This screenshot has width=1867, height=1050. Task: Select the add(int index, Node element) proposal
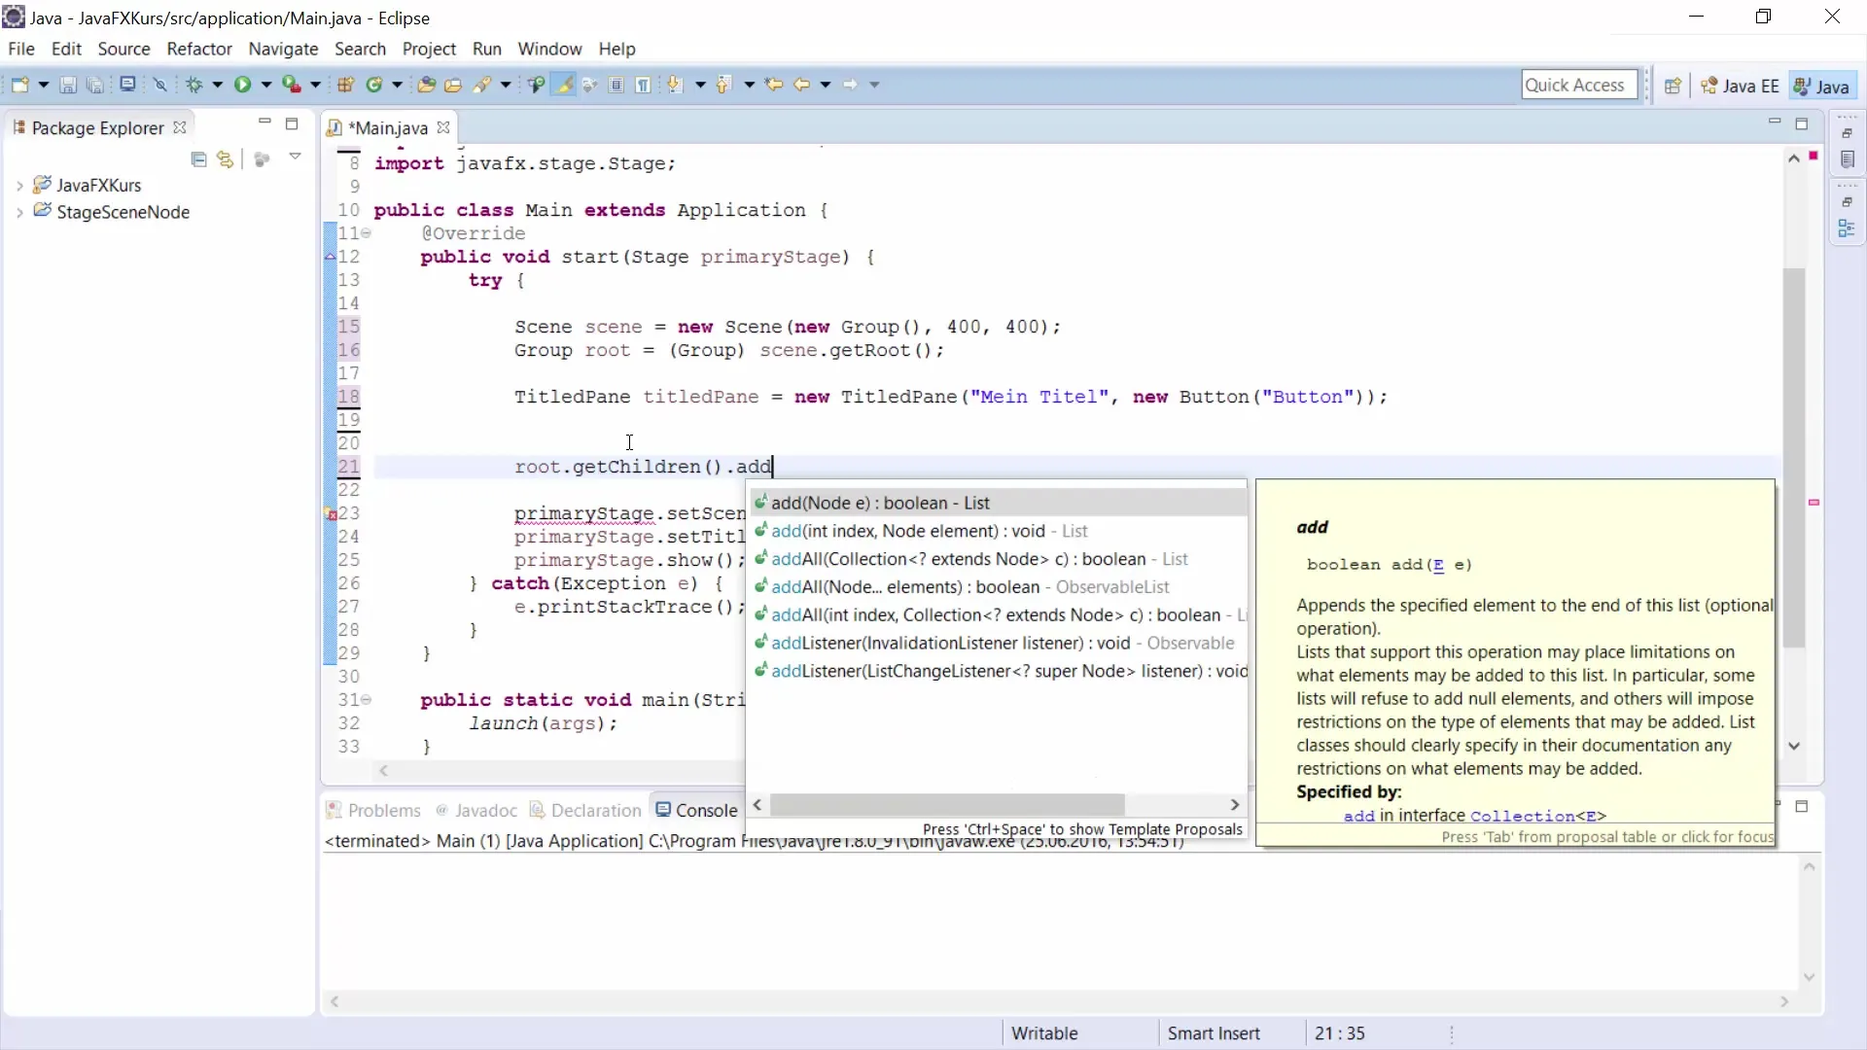click(x=998, y=531)
